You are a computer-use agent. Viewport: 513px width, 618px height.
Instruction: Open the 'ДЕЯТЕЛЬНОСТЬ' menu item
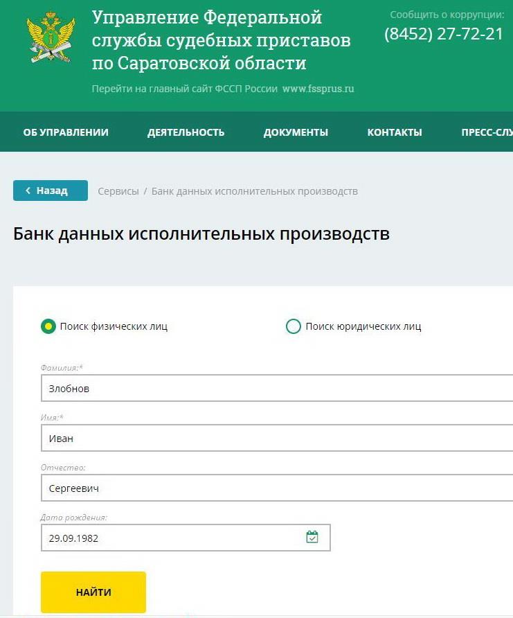point(186,132)
